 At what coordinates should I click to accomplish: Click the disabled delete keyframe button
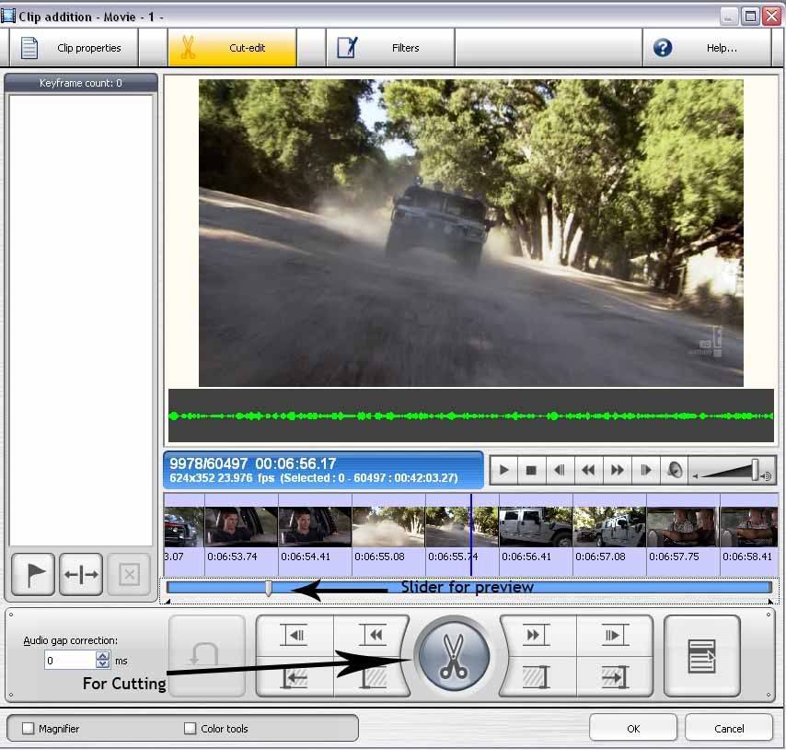(129, 574)
